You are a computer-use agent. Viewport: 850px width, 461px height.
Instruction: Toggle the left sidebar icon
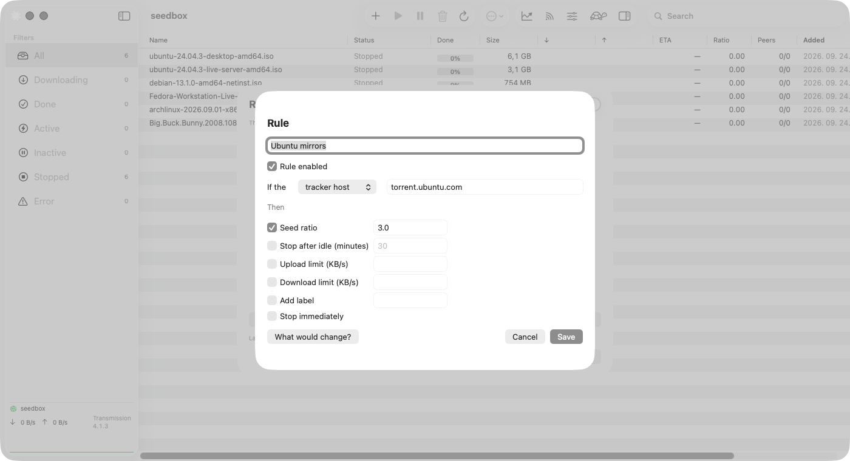124,16
